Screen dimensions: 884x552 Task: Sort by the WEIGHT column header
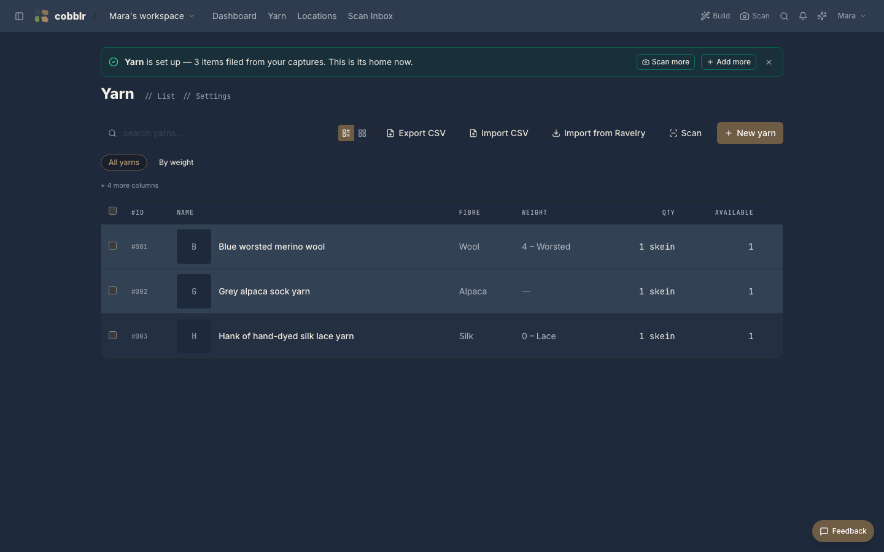coord(534,212)
